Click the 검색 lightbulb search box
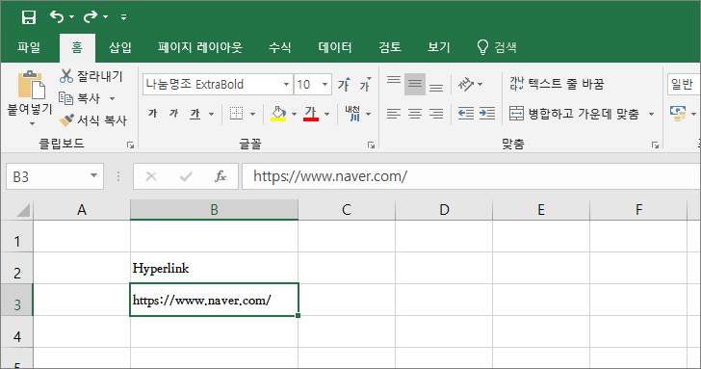Viewport: 701px width, 369px height. pos(497,47)
